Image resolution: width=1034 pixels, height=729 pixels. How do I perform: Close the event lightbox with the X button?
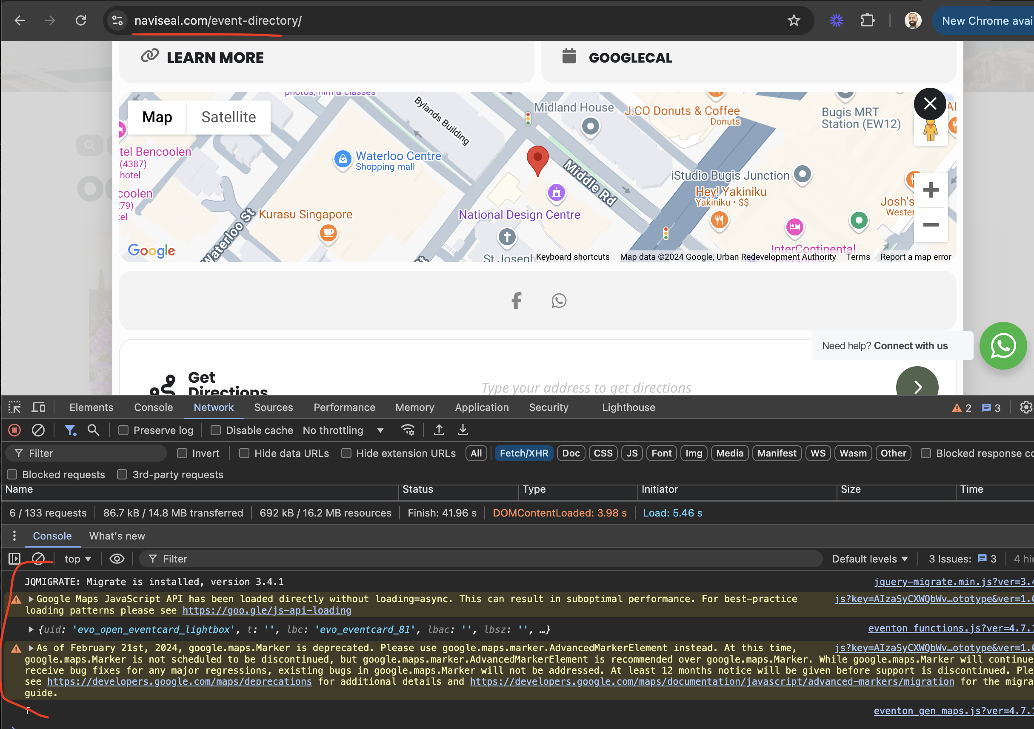coord(929,104)
